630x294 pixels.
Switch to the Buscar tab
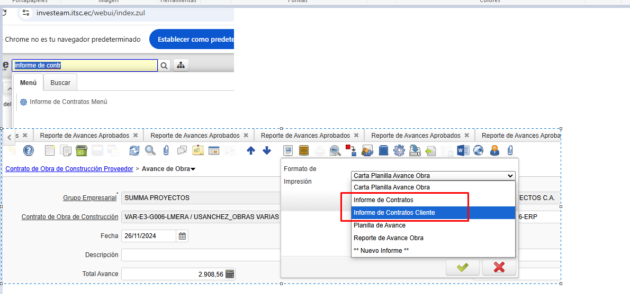pos(60,83)
